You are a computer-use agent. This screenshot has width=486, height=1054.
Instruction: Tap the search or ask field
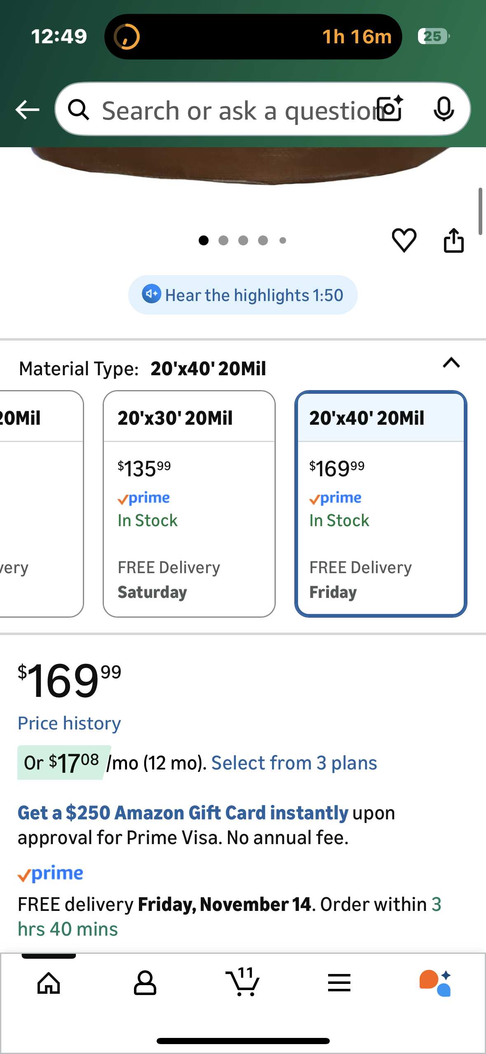click(x=235, y=111)
